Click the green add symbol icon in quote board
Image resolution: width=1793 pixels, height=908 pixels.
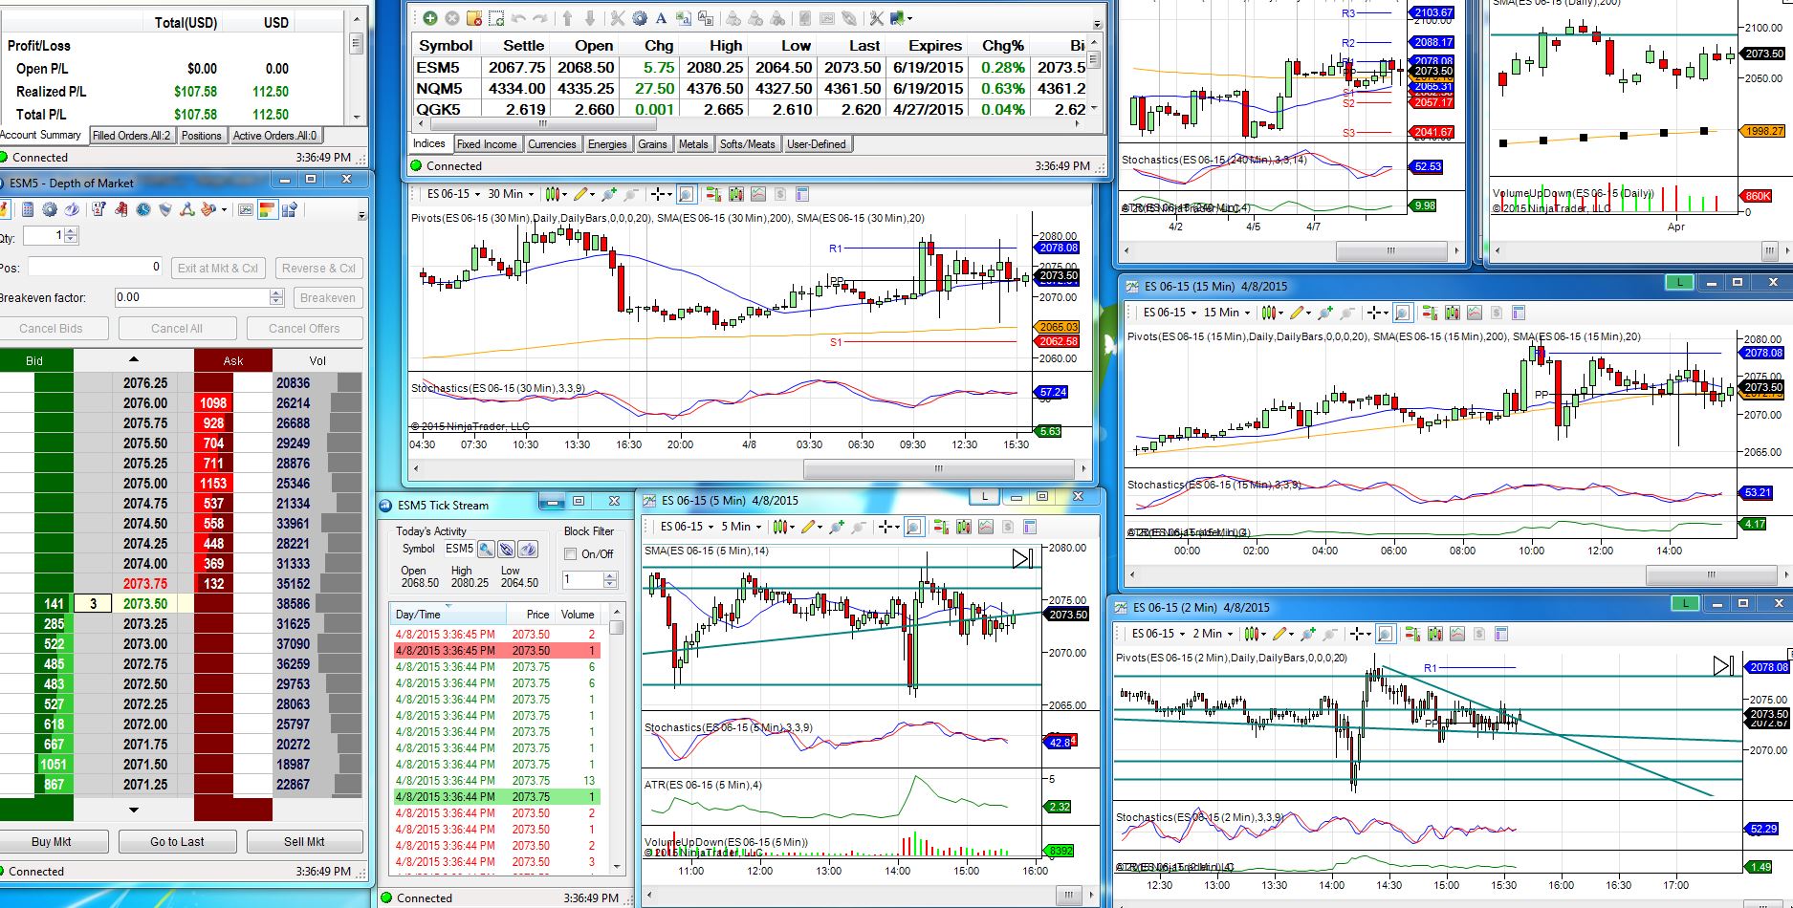click(x=430, y=18)
